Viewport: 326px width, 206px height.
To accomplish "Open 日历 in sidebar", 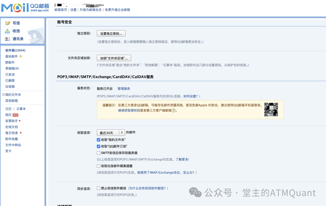I will click(x=8, y=109).
